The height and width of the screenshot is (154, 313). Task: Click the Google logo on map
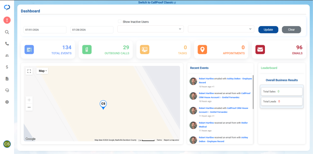tap(31, 139)
